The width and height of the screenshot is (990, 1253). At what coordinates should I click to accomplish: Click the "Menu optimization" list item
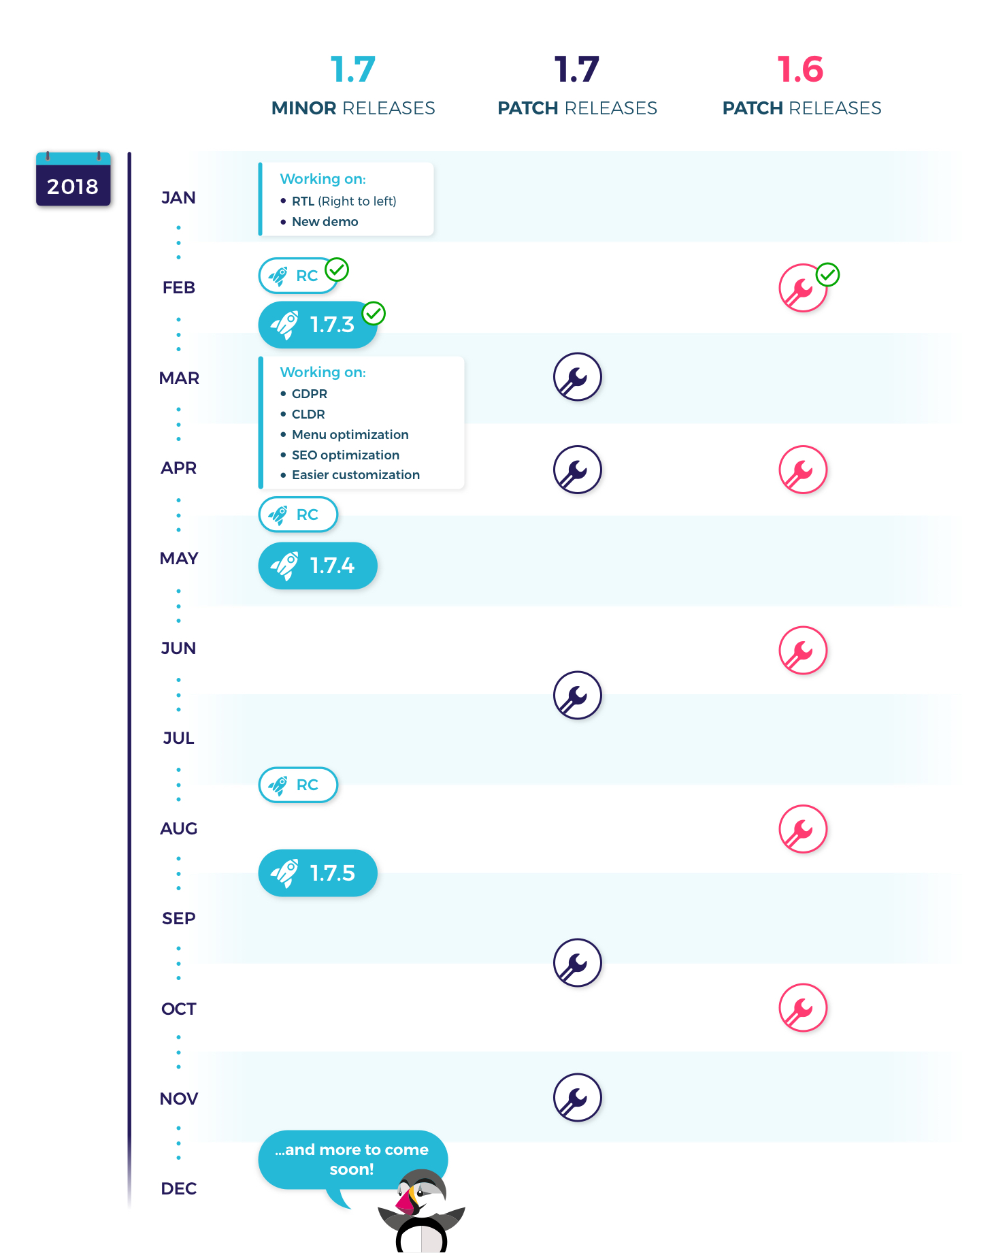[x=350, y=434]
